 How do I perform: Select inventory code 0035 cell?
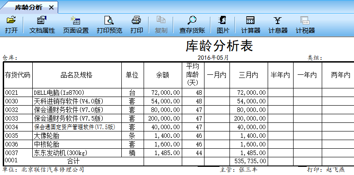(18, 136)
